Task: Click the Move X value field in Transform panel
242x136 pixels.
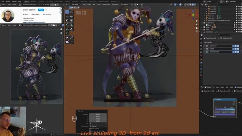Action: pos(98,114)
